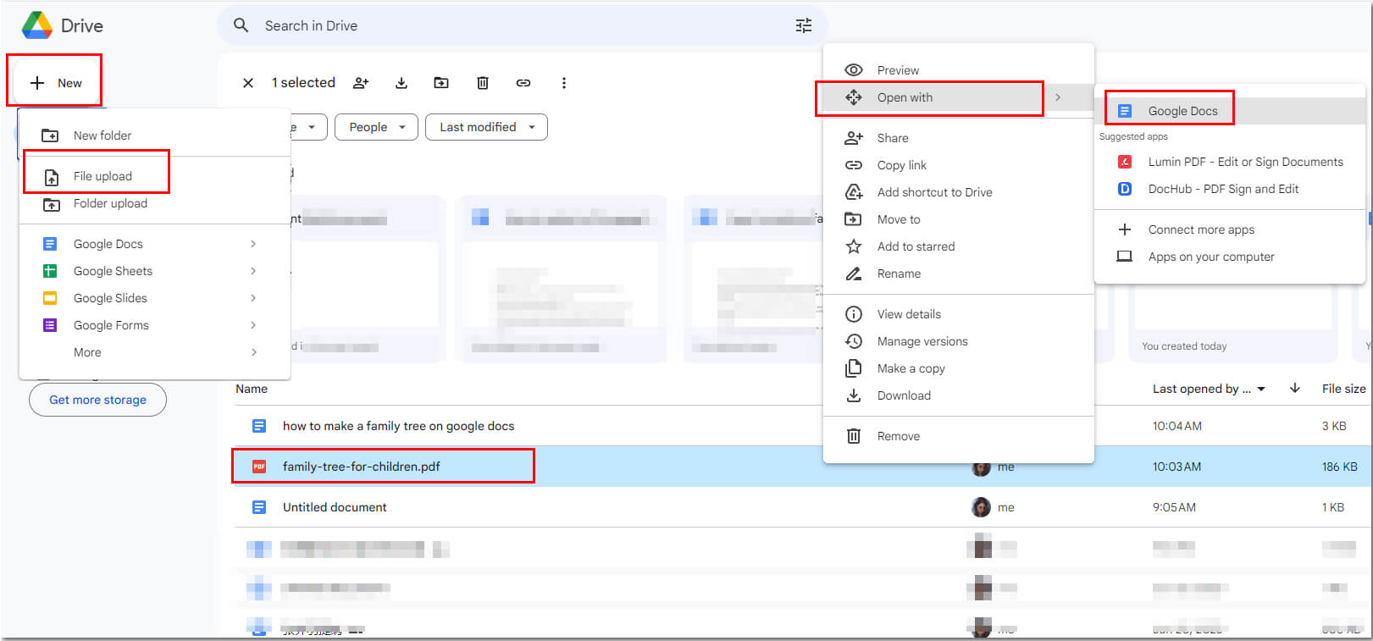
Task: Click Move to in context menu
Action: click(x=958, y=219)
